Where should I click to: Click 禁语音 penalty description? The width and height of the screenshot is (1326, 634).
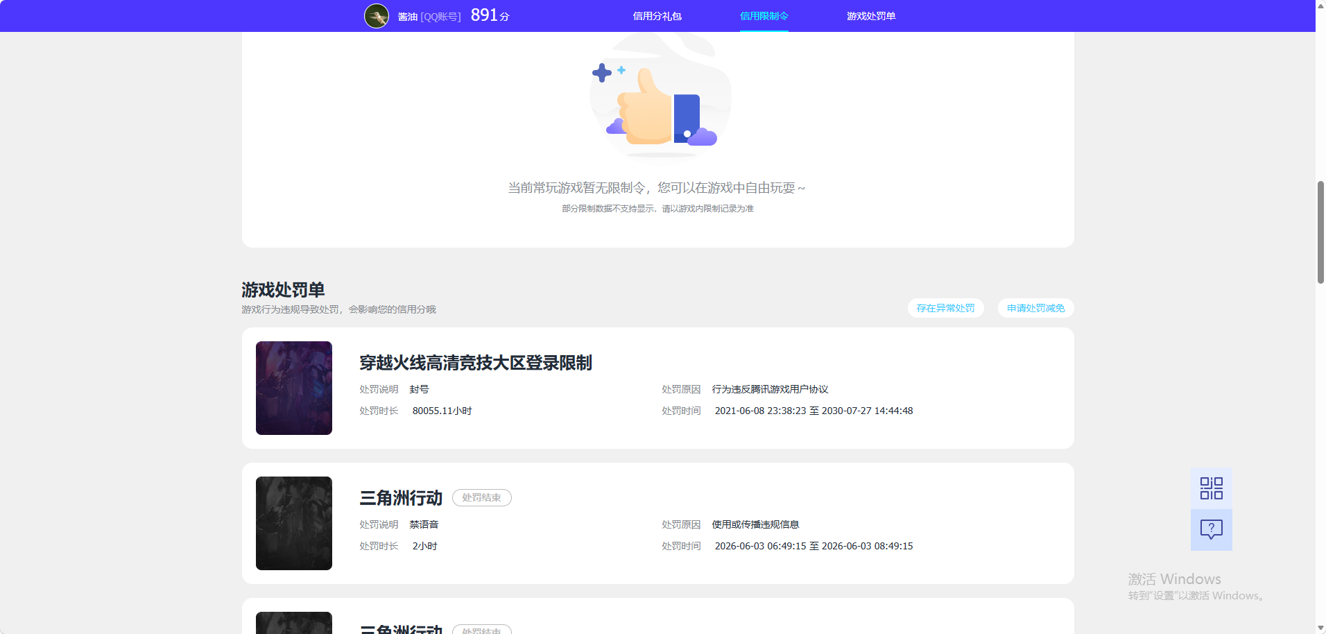tap(424, 524)
